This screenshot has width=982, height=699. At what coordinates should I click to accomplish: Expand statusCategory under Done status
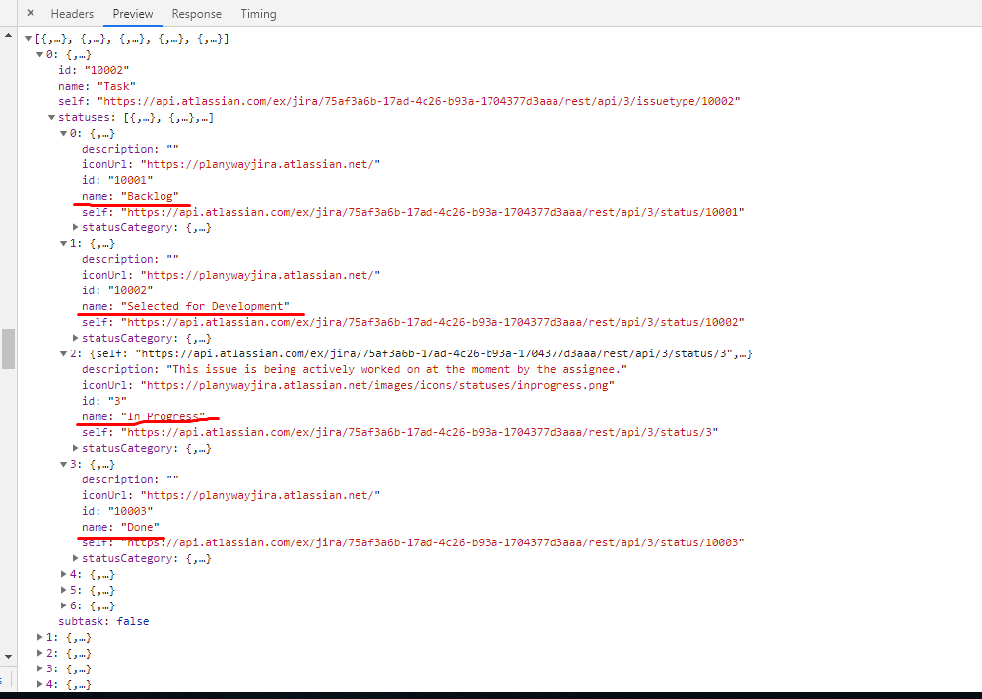click(x=75, y=558)
